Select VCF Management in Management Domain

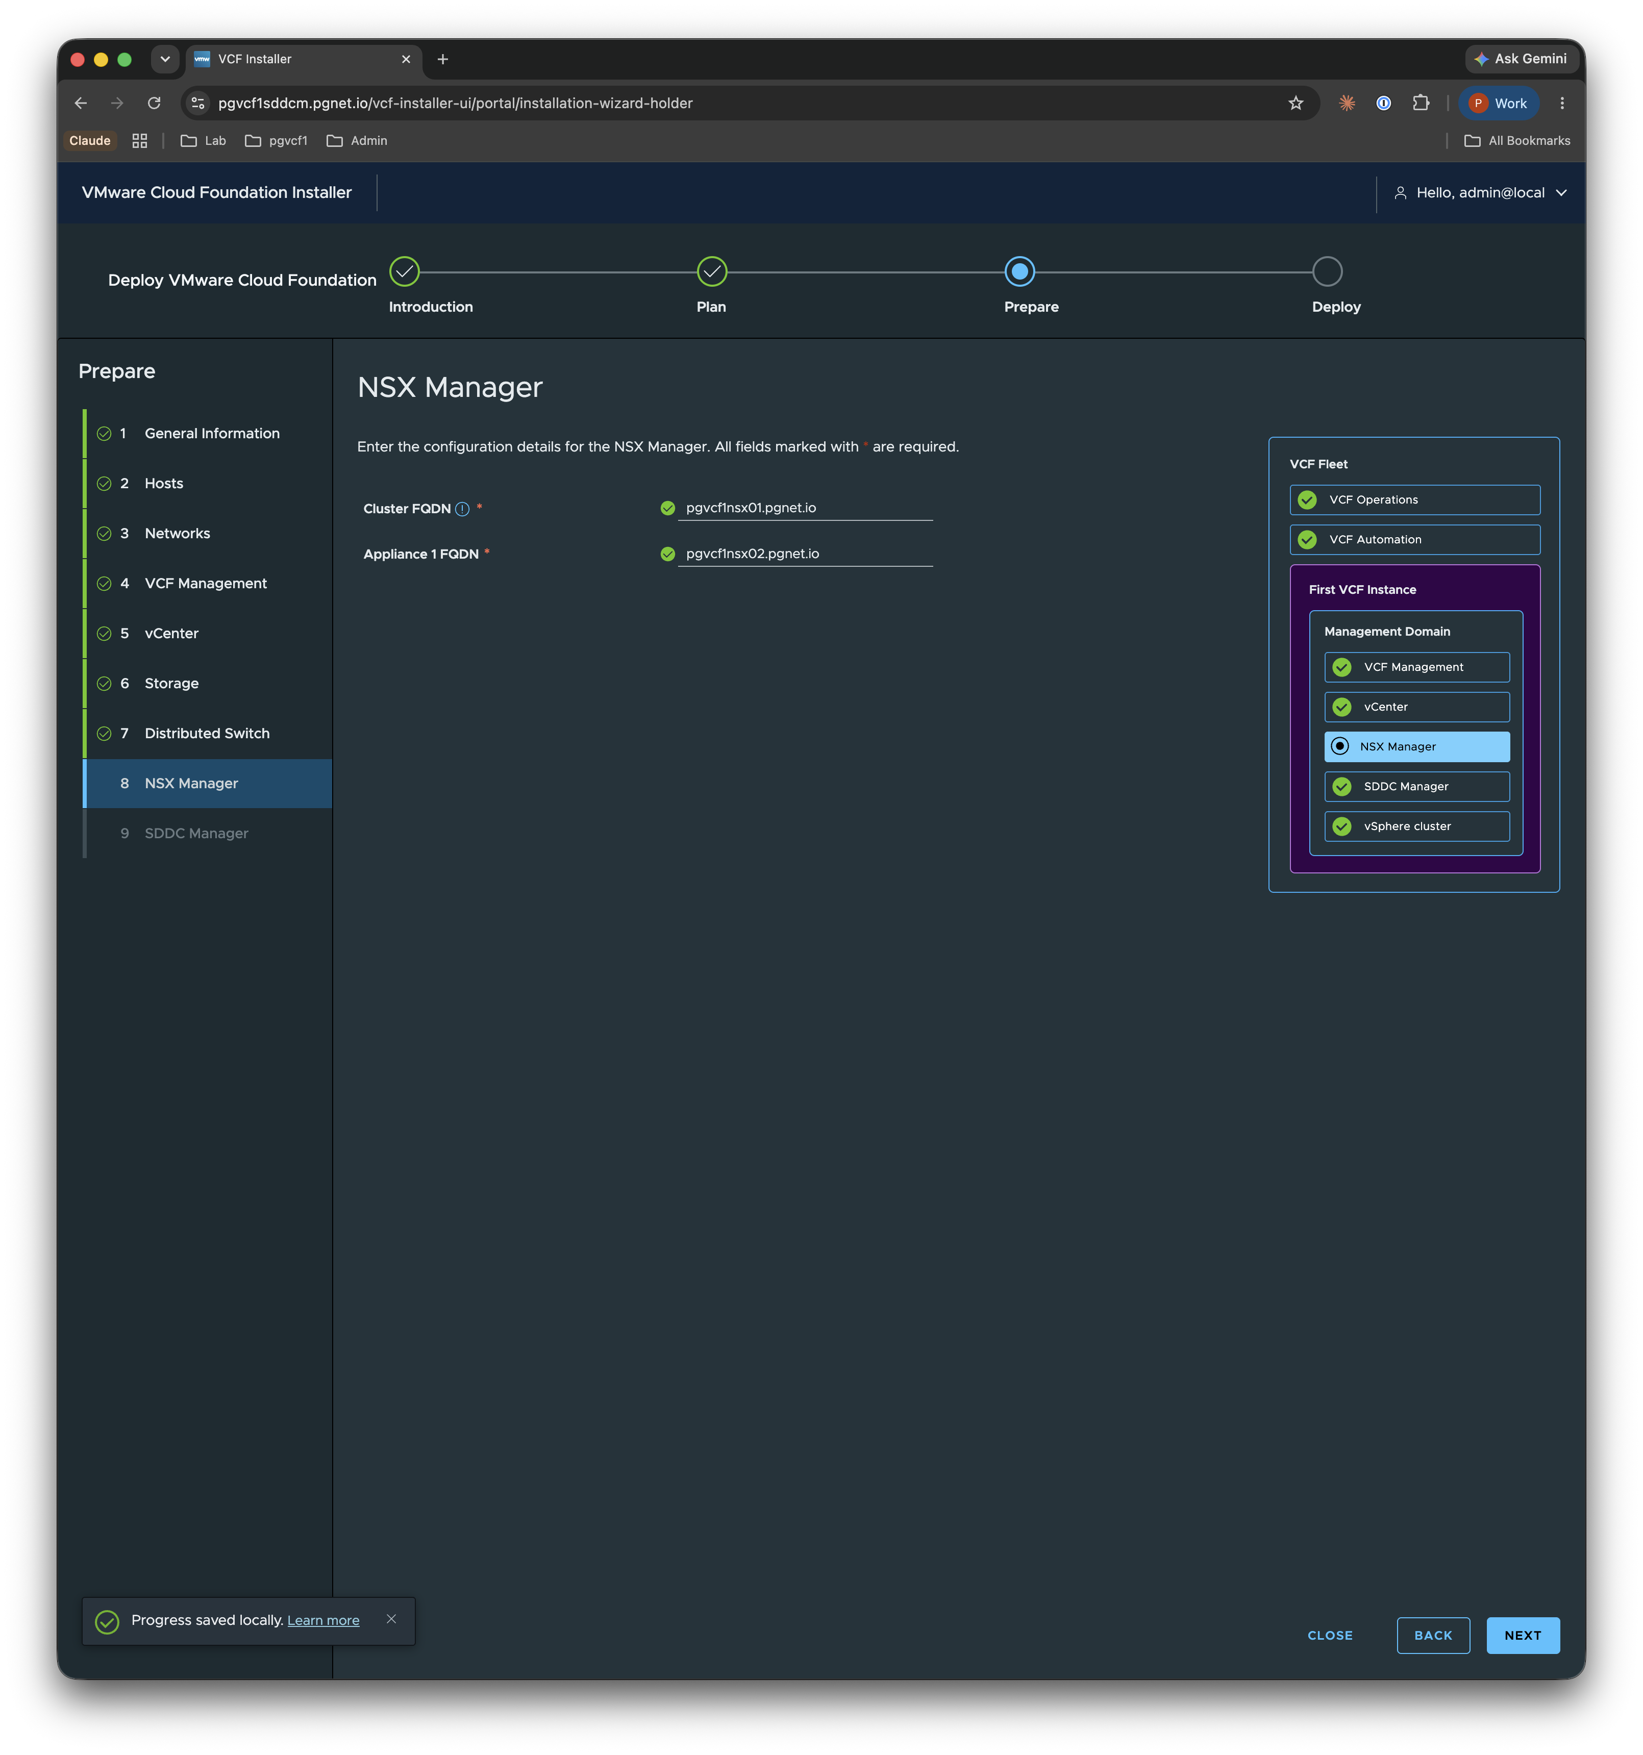[1416, 667]
